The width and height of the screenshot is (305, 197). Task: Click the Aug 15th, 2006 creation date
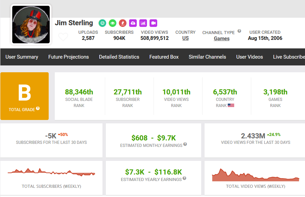click(265, 38)
